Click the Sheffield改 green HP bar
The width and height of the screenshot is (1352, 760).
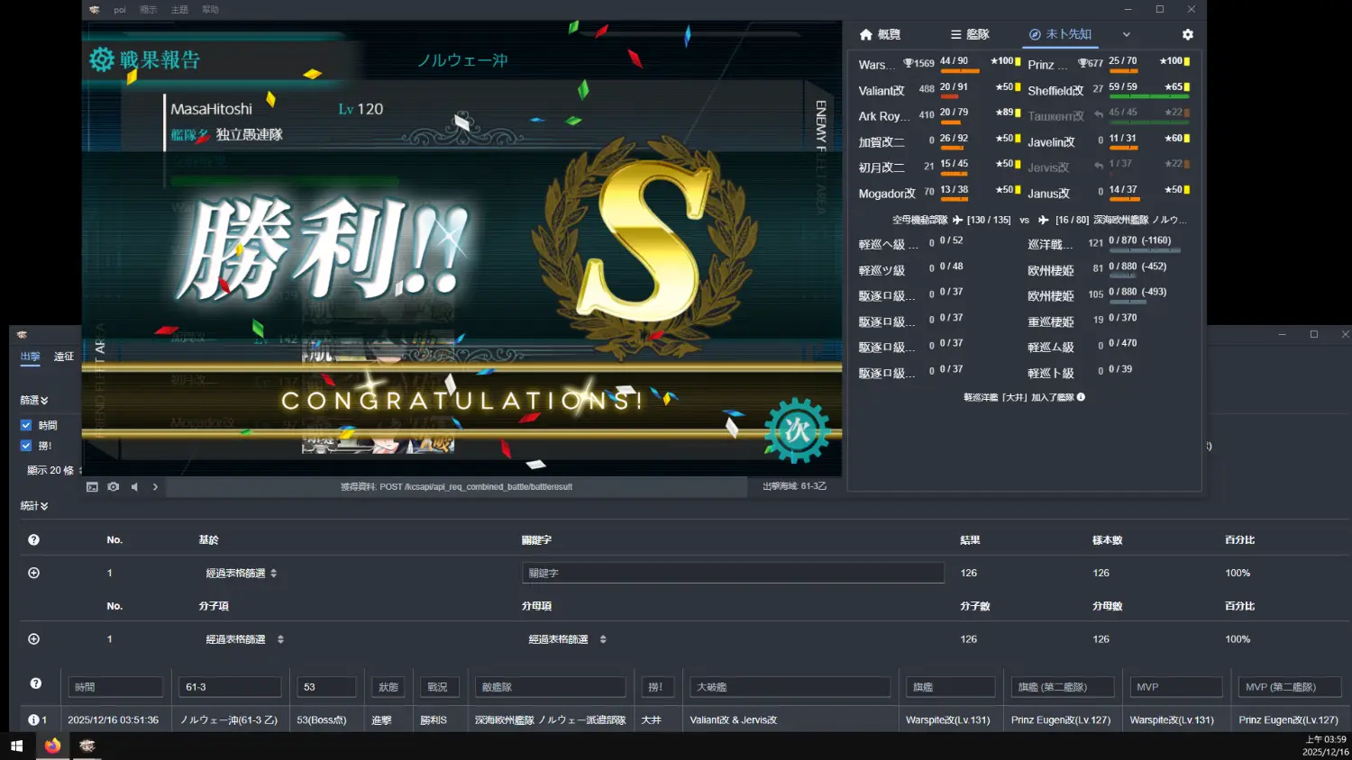tap(1148, 96)
